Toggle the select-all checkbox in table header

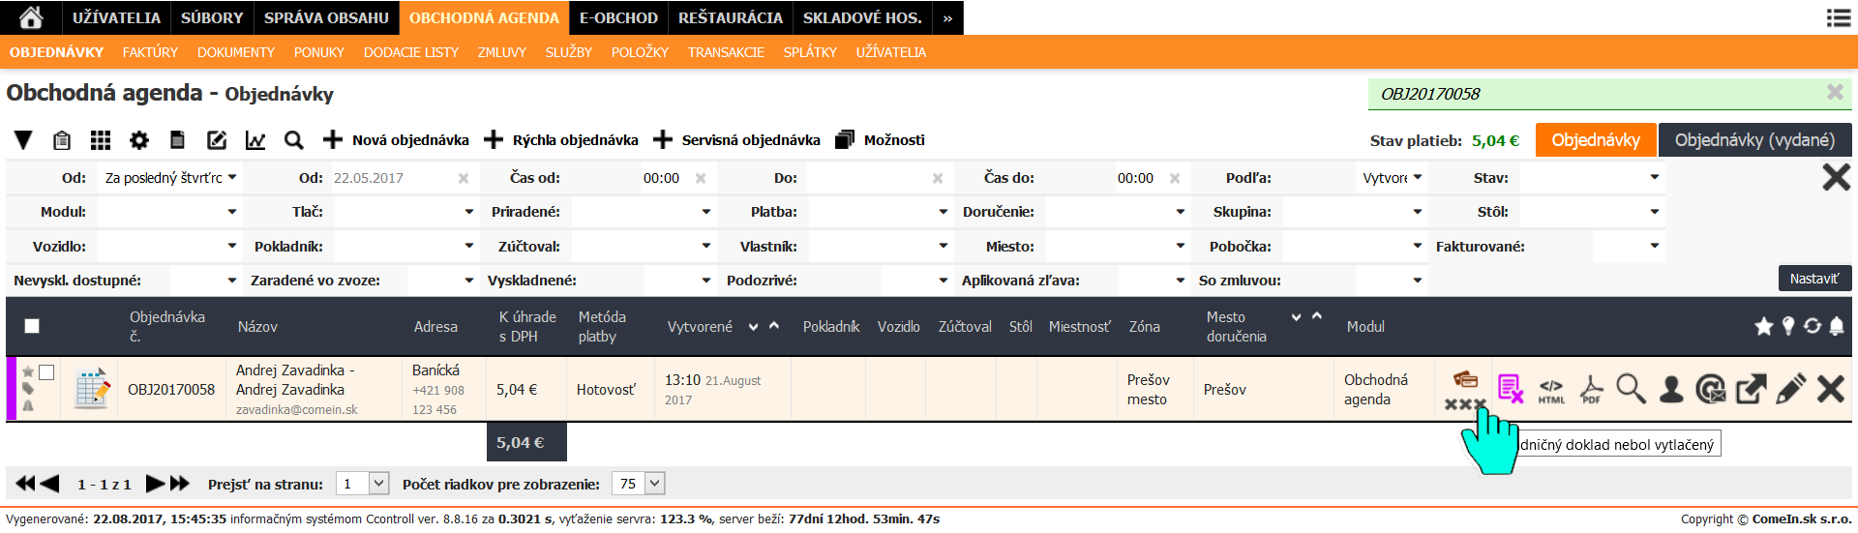[32, 326]
